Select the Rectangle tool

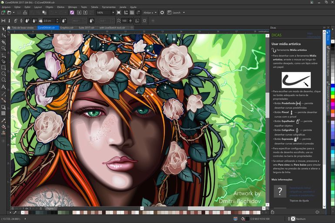coord(3,67)
